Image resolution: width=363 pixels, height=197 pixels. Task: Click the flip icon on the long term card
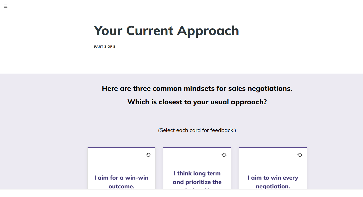[224, 155]
